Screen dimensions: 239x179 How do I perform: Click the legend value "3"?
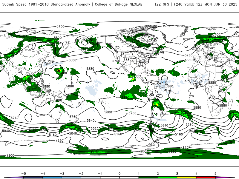177,174
